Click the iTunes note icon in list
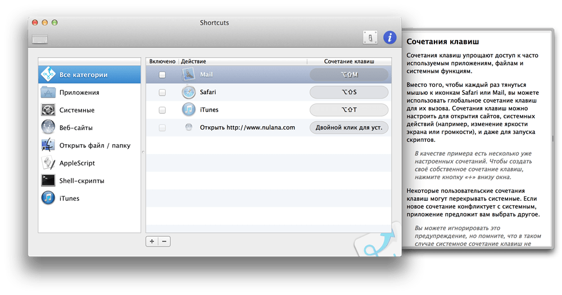Viewport: 562px width, 295px height. coord(188,109)
